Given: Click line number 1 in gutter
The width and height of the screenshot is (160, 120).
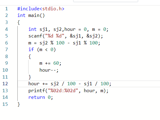Looking at the screenshot, I should (x=6, y=9).
